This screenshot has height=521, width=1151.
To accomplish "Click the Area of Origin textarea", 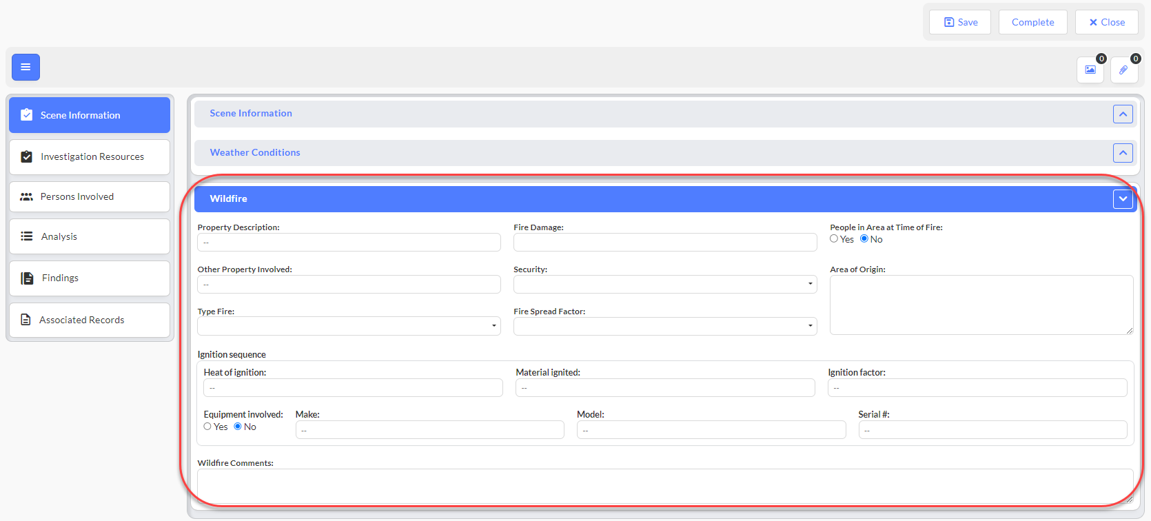I will point(981,305).
